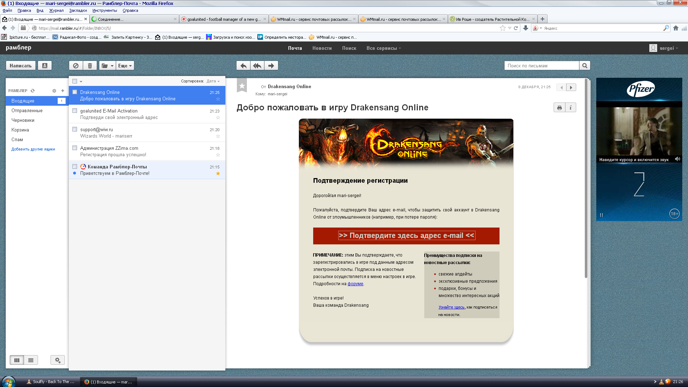Screen dimensions: 688x387
Task: Mark message as spam icon
Action: (x=76, y=66)
